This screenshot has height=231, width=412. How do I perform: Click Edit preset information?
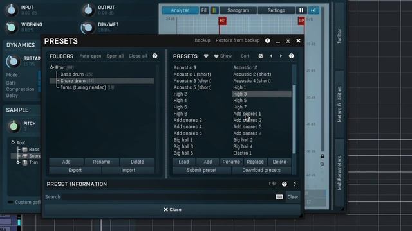(272, 184)
